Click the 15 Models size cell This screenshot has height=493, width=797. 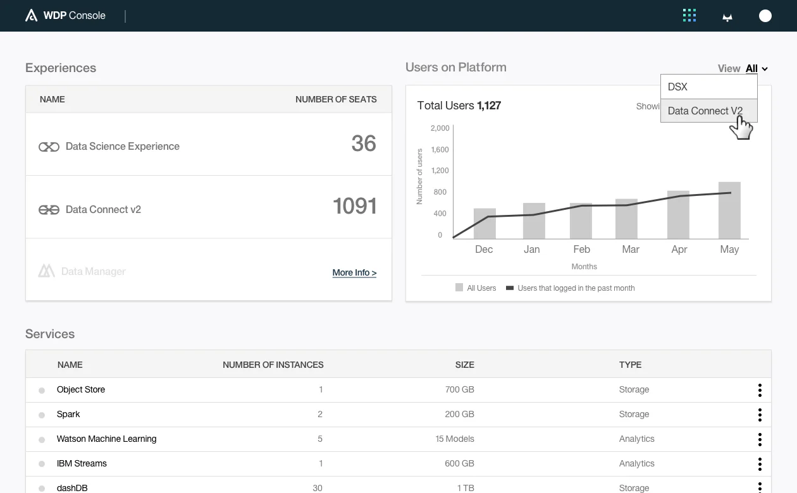click(x=455, y=439)
